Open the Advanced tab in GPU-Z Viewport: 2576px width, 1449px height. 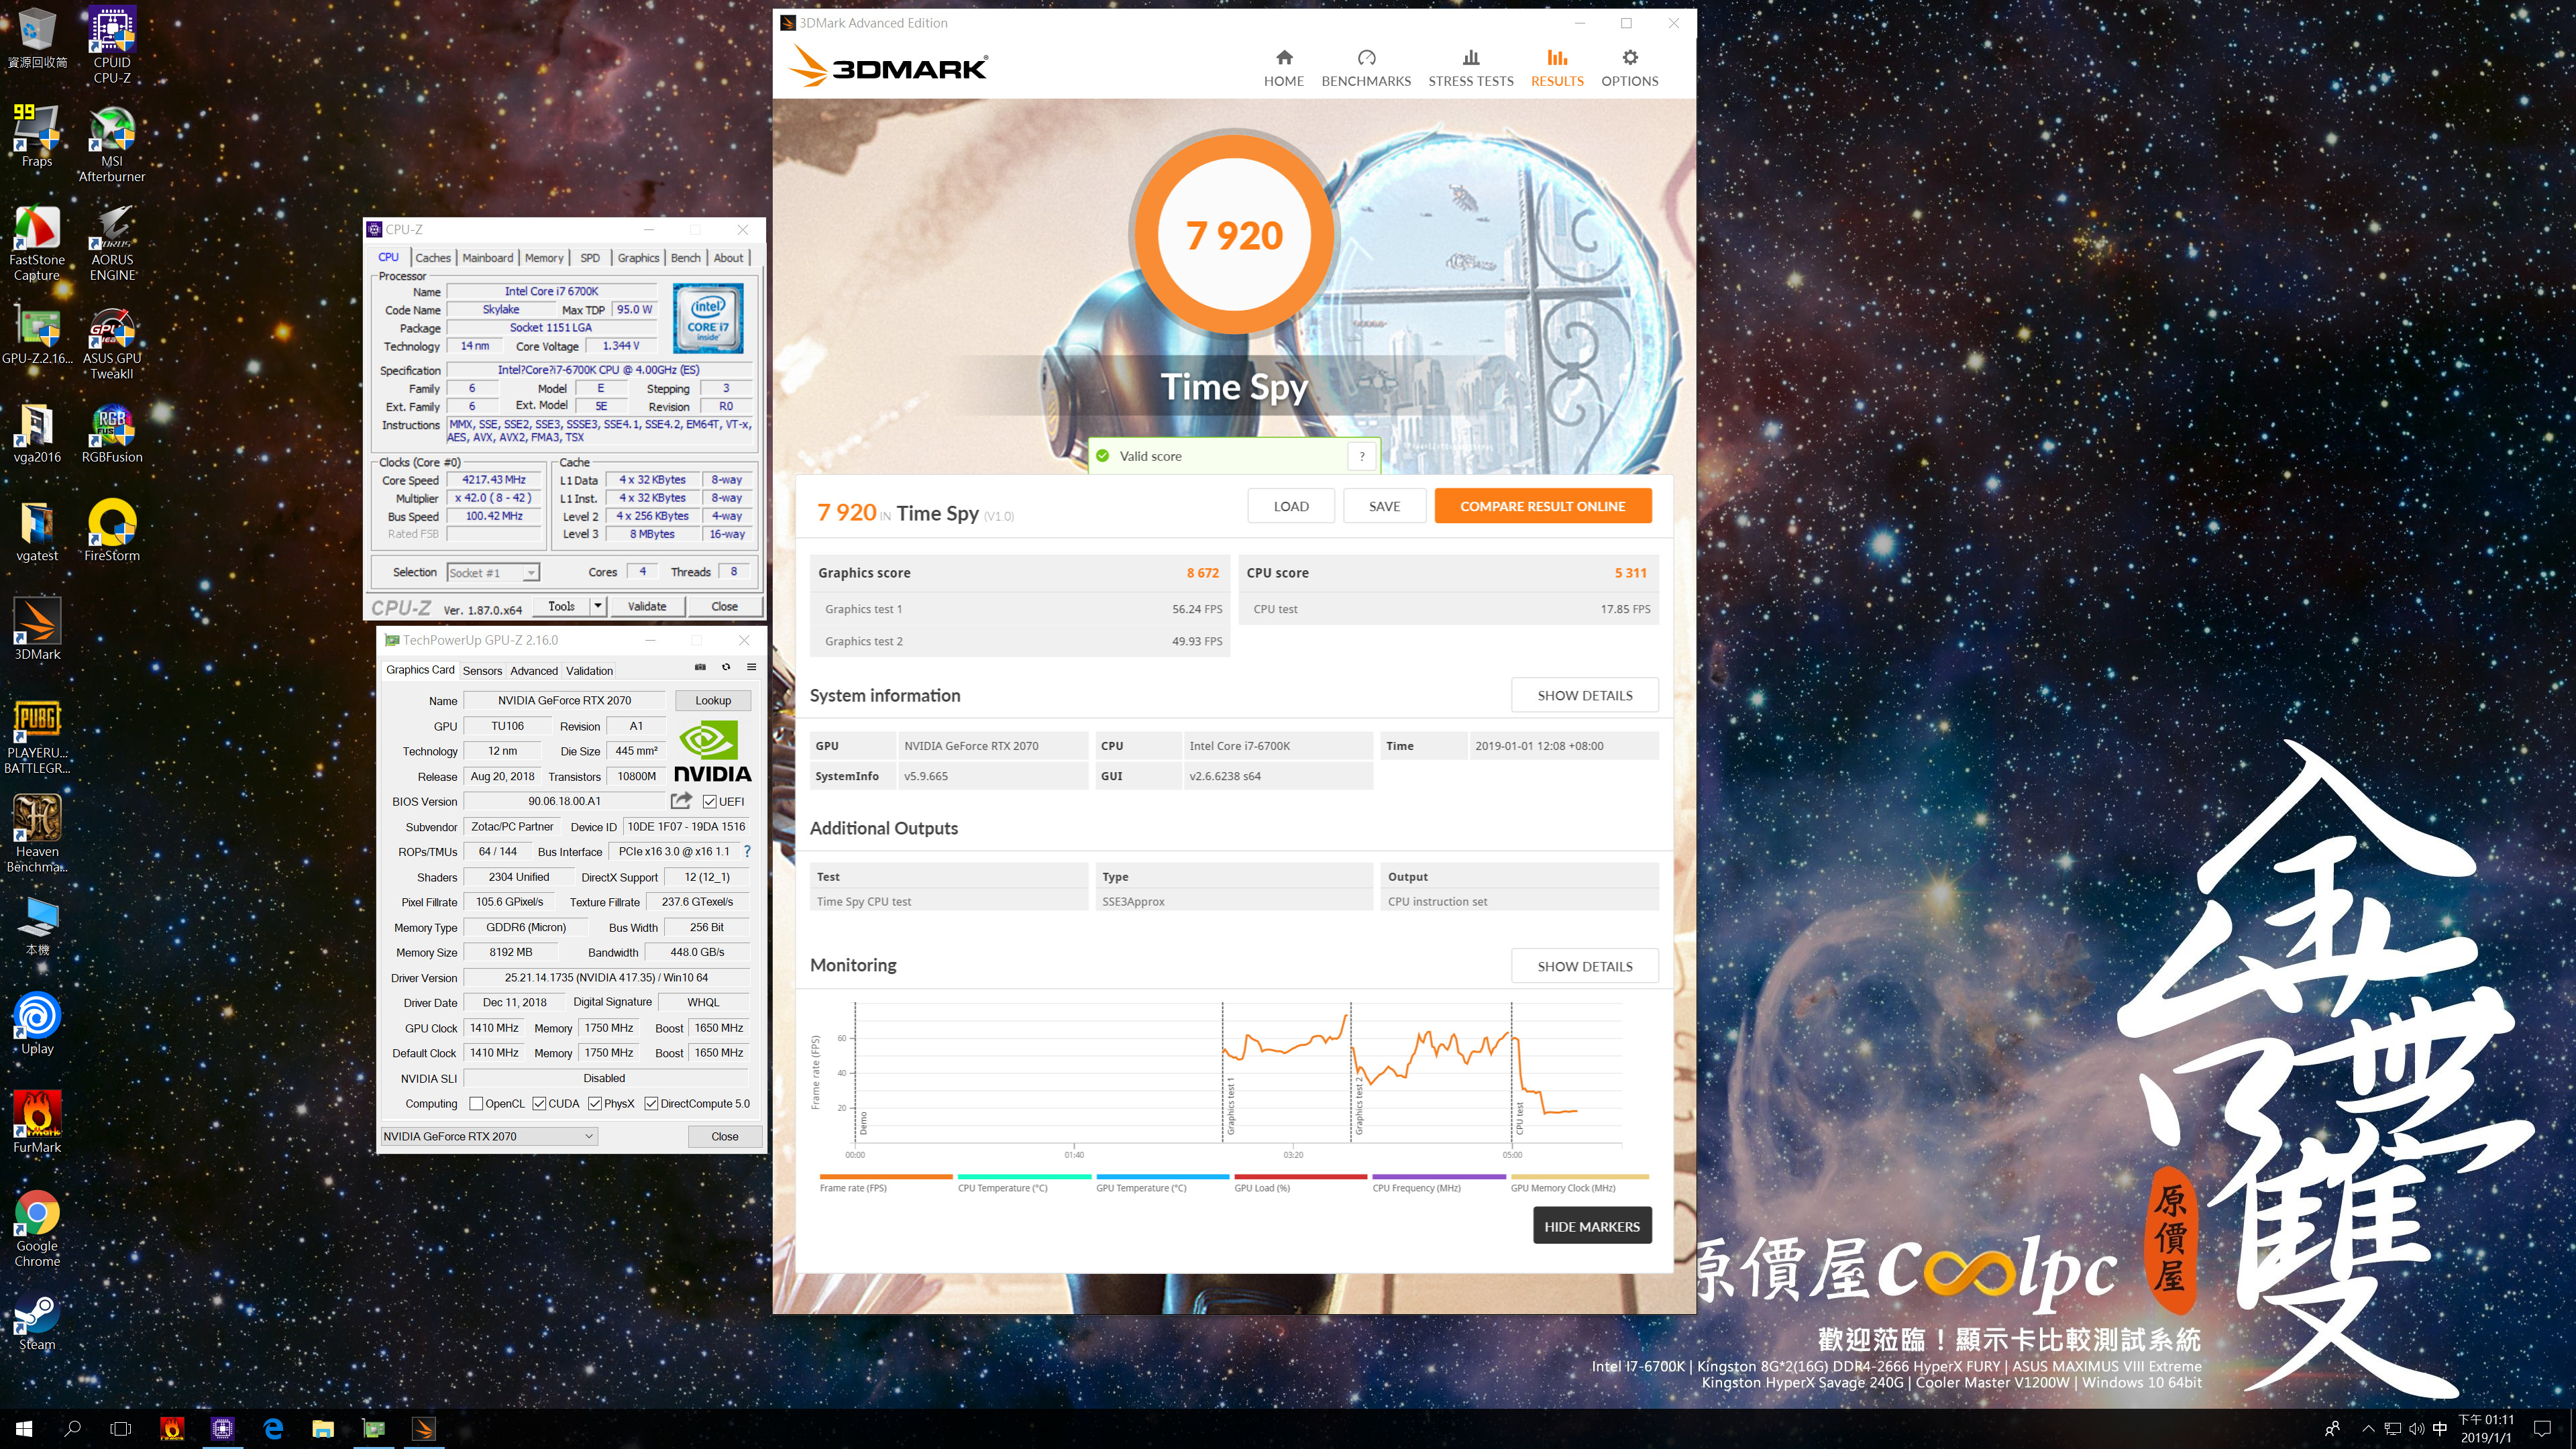click(534, 671)
